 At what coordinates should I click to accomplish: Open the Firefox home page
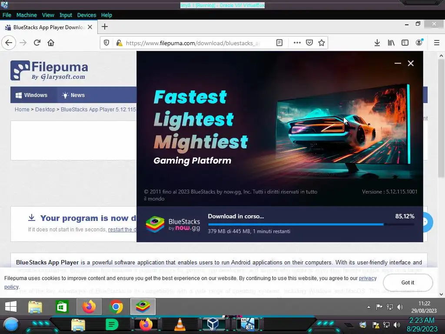coord(51,43)
